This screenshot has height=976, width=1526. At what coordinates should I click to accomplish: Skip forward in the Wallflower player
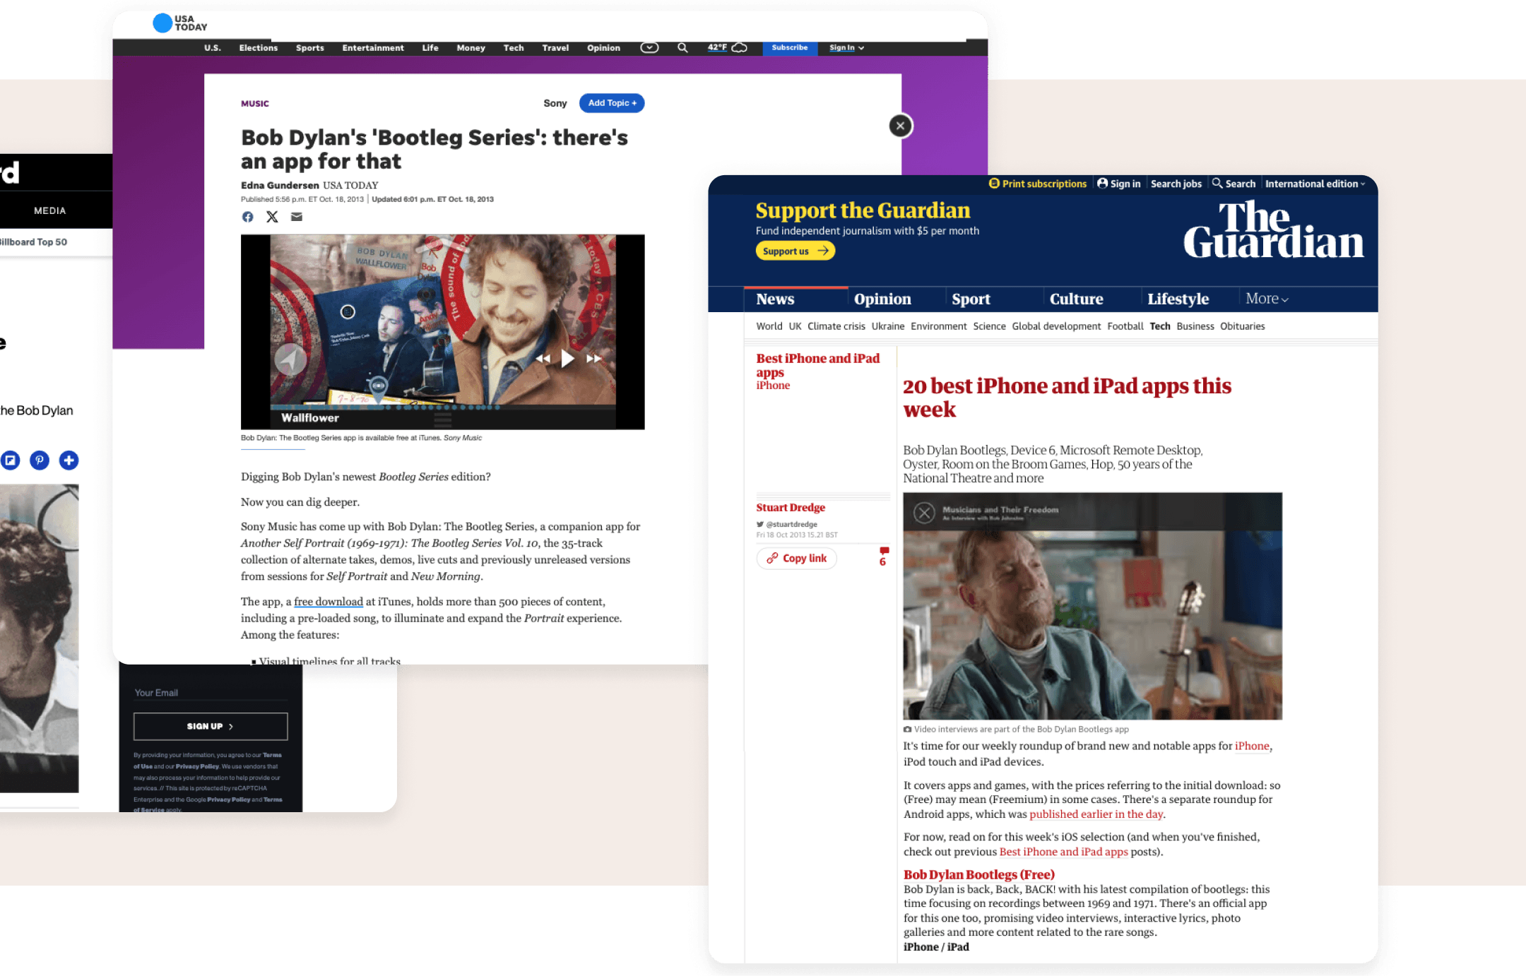click(593, 359)
